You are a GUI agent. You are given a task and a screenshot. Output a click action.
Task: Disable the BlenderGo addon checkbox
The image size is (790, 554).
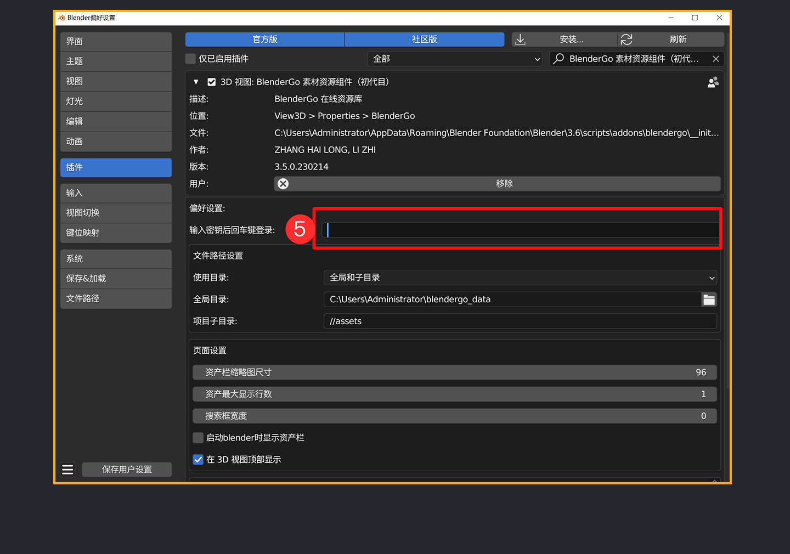[211, 82]
